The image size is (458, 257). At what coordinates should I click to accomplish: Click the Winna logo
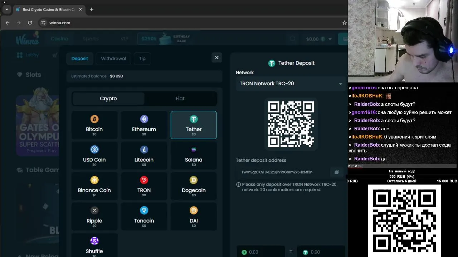click(28, 39)
